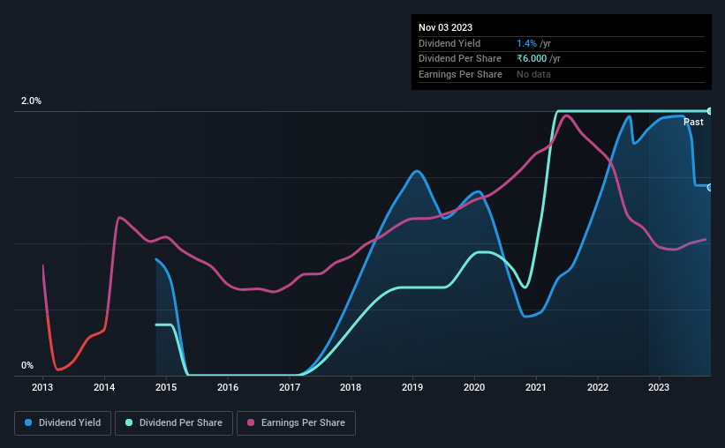Click the teal Dividend Per Share legend dot

click(x=129, y=422)
